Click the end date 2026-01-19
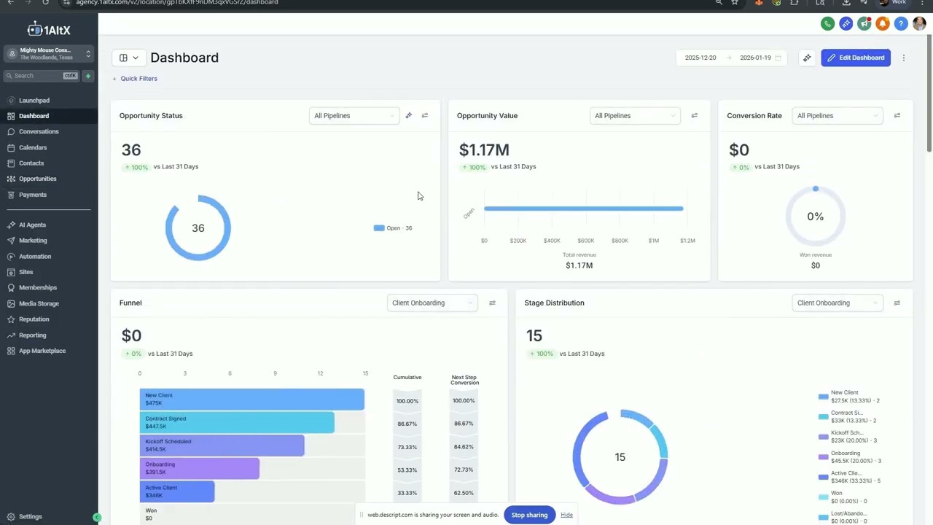Viewport: 933px width, 525px height. tap(755, 58)
